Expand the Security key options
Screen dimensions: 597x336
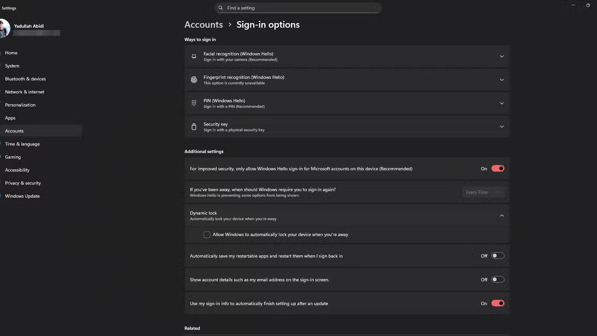pyautogui.click(x=501, y=126)
